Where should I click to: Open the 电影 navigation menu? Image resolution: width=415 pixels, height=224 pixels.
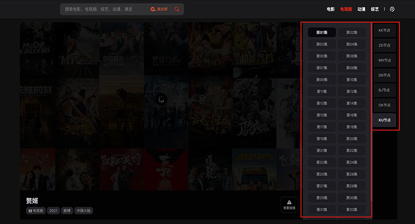330,9
